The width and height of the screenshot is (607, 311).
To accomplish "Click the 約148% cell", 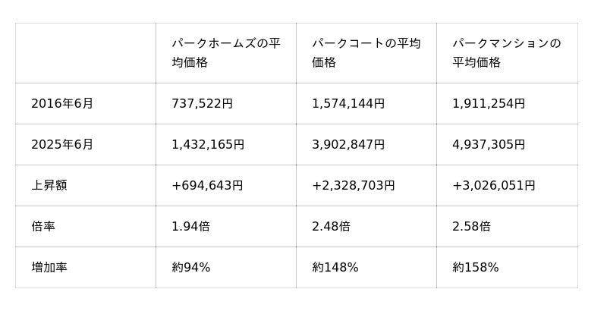I will click(x=335, y=268).
